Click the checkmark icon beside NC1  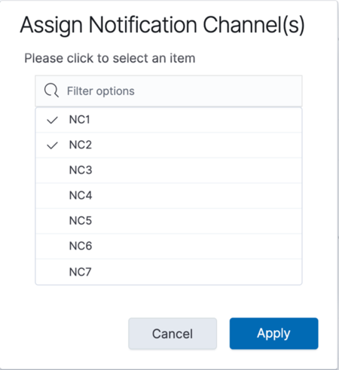(52, 120)
